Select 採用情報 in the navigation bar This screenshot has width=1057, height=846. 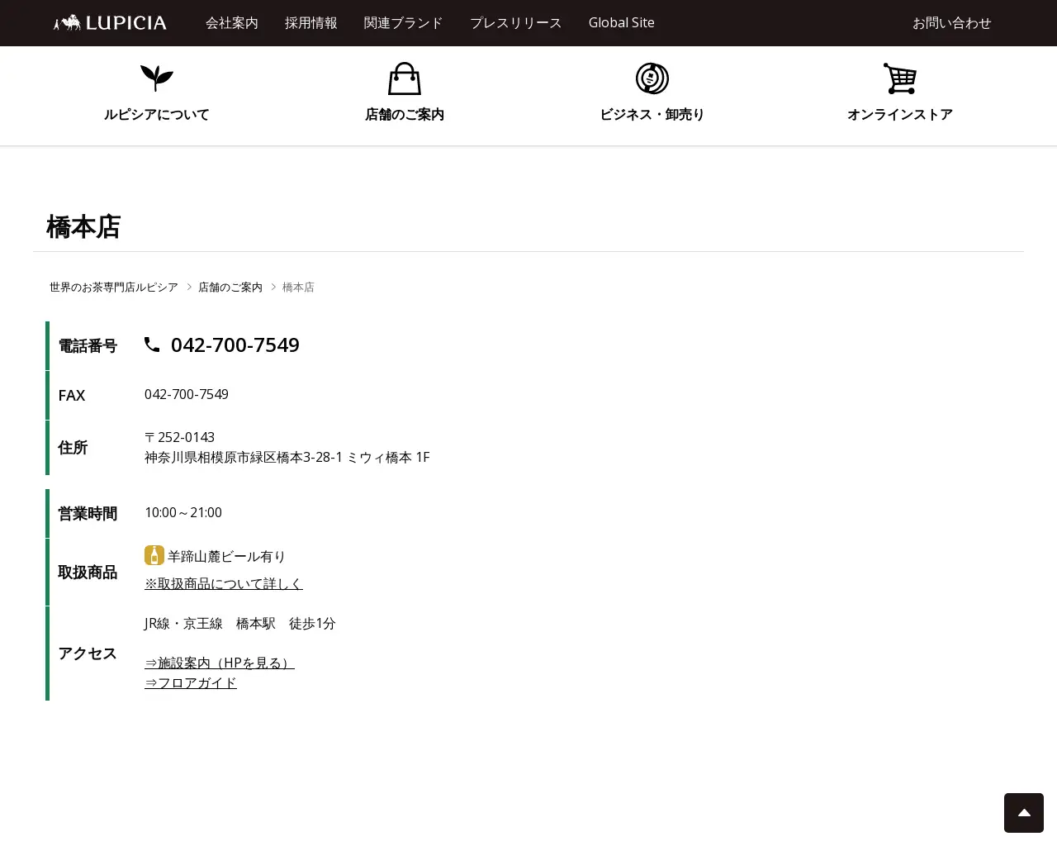coord(310,23)
